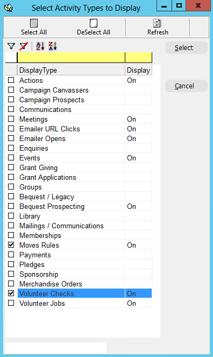Click the Select All toolbar icon

tap(34, 23)
